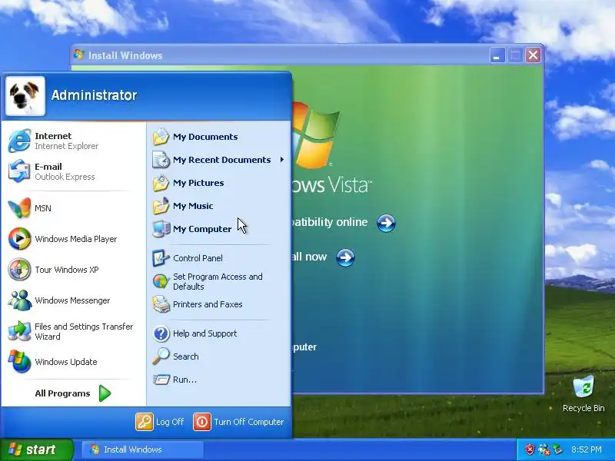Viewport: 615px width, 461px height.
Task: Minimize the Install Windows window
Action: tap(497, 55)
